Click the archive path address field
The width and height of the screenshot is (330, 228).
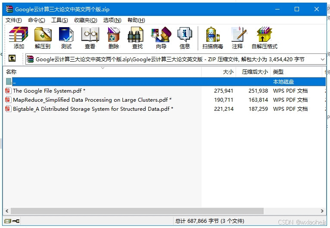tap(175, 59)
